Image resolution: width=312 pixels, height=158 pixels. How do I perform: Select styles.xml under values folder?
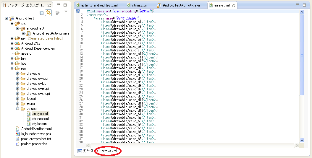tap(40, 124)
